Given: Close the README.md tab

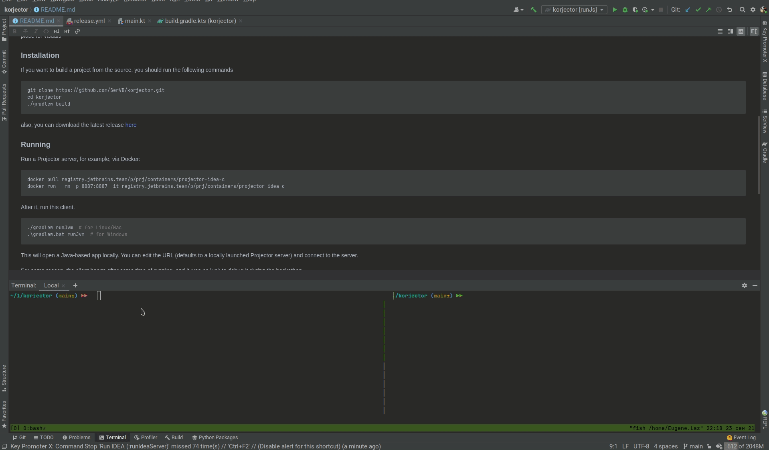Looking at the screenshot, I should click(59, 21).
